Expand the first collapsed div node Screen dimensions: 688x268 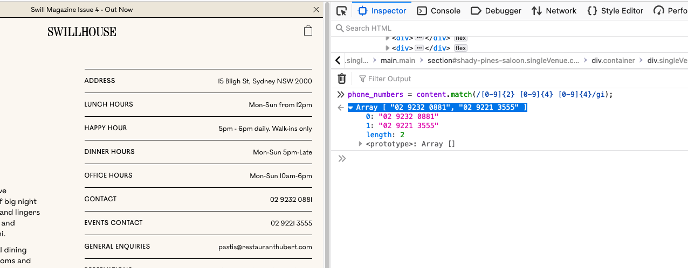pyautogui.click(x=387, y=38)
